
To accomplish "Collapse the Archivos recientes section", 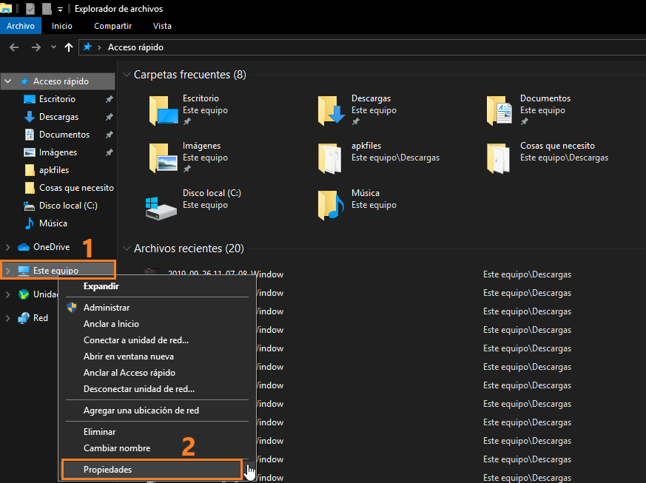I will (x=127, y=249).
